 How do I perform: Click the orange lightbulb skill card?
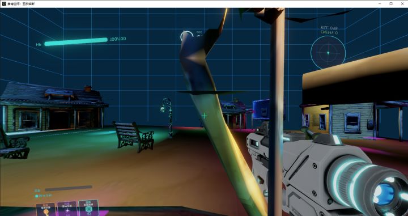(46, 210)
